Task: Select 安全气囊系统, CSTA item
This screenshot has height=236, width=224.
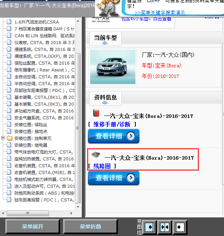Action: 44,118
